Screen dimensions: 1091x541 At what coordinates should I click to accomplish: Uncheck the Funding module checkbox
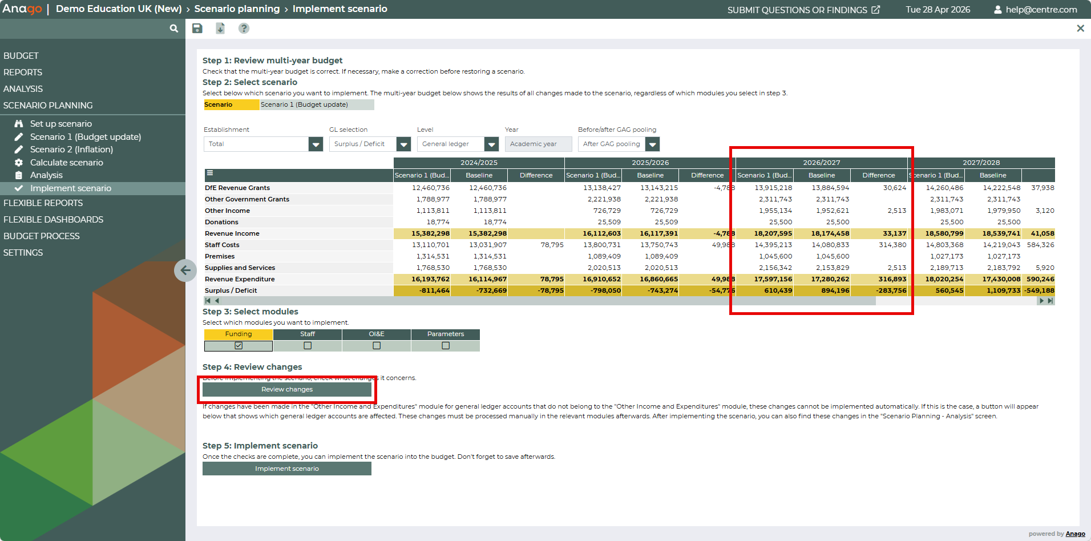[x=239, y=346]
